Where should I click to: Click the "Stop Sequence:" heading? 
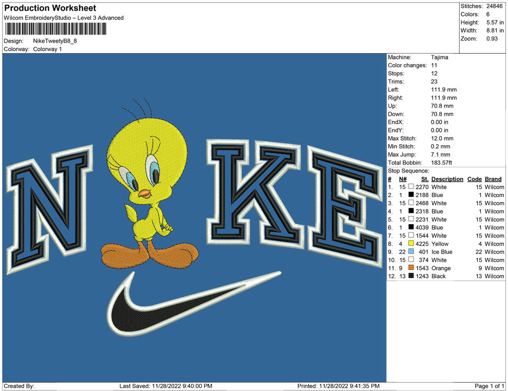point(408,170)
